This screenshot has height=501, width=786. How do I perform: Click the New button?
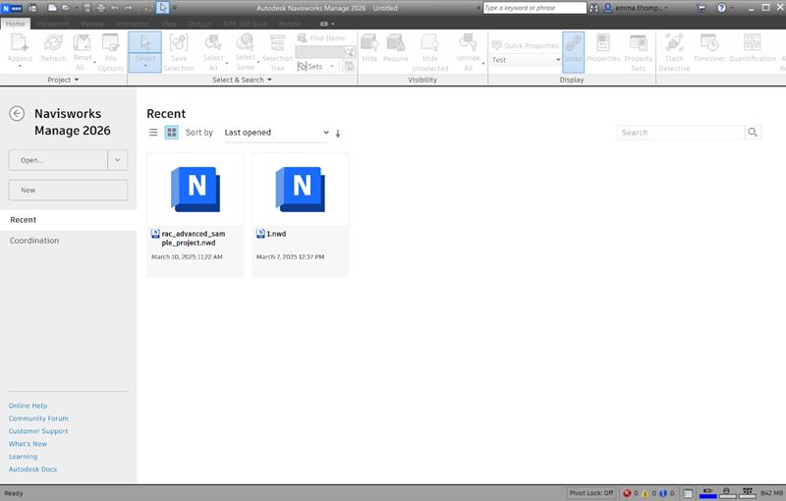coord(68,191)
